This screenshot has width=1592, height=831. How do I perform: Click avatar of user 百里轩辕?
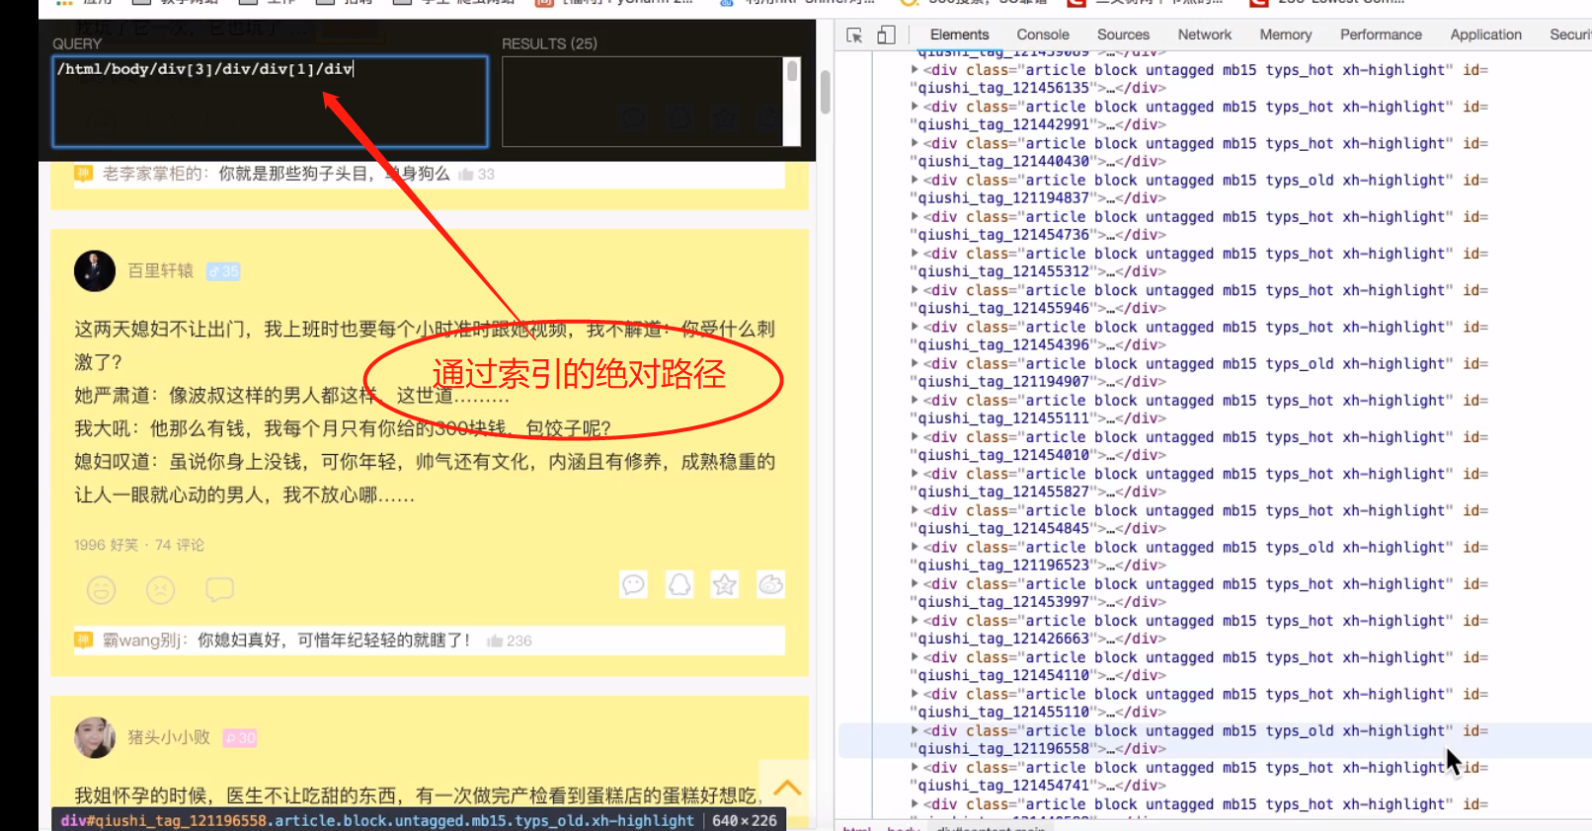tap(95, 270)
